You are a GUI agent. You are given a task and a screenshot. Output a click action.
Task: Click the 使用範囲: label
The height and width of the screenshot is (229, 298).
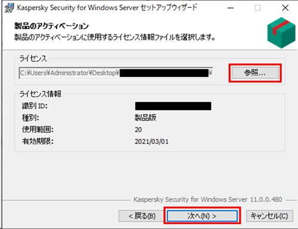point(38,130)
